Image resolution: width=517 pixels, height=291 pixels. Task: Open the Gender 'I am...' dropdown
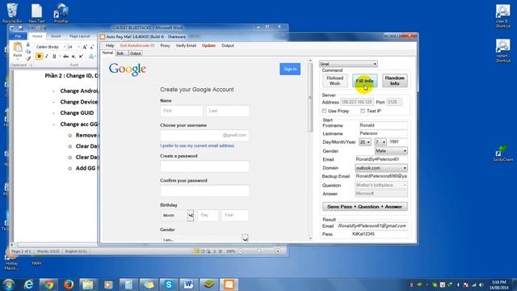point(204,238)
